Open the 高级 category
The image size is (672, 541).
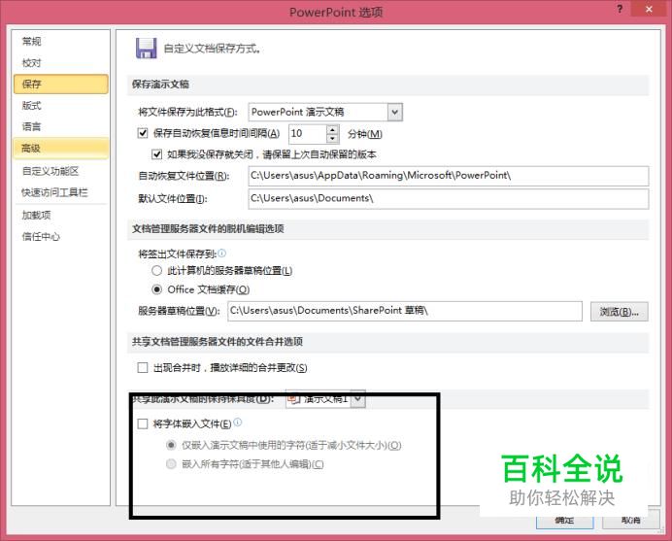point(61,149)
